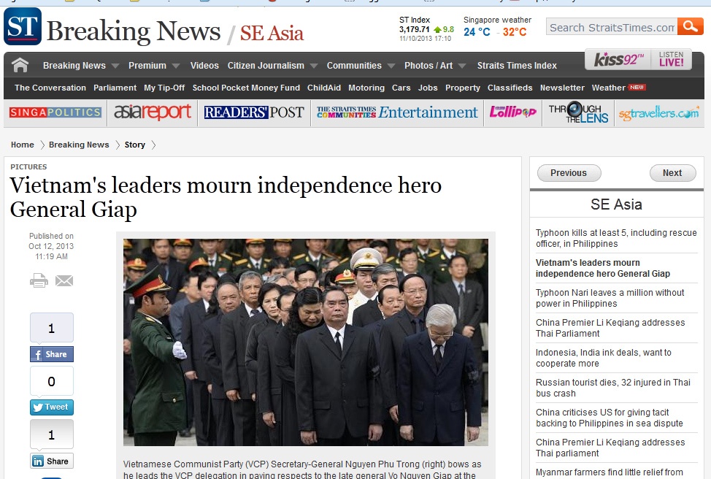
Task: Go to the home house icon
Action: 20,65
